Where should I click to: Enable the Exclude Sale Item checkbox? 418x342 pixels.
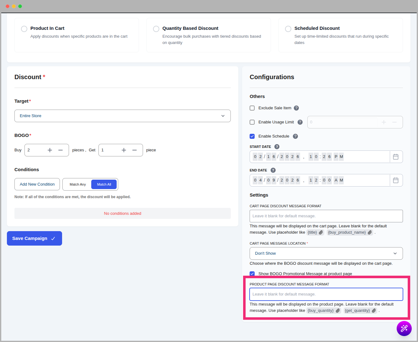coord(252,108)
